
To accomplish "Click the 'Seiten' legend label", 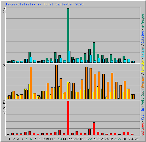I will point(143,52).
